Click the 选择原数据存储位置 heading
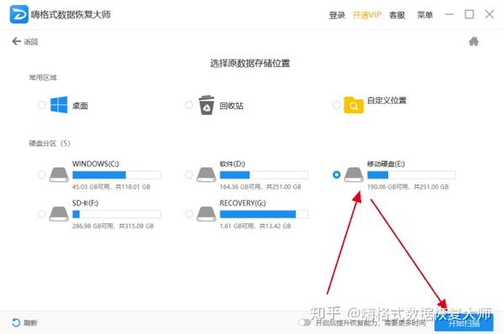Viewport: 504px width, 334px height. pos(250,63)
